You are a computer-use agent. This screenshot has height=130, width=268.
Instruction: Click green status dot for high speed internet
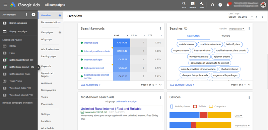coord(82,68)
